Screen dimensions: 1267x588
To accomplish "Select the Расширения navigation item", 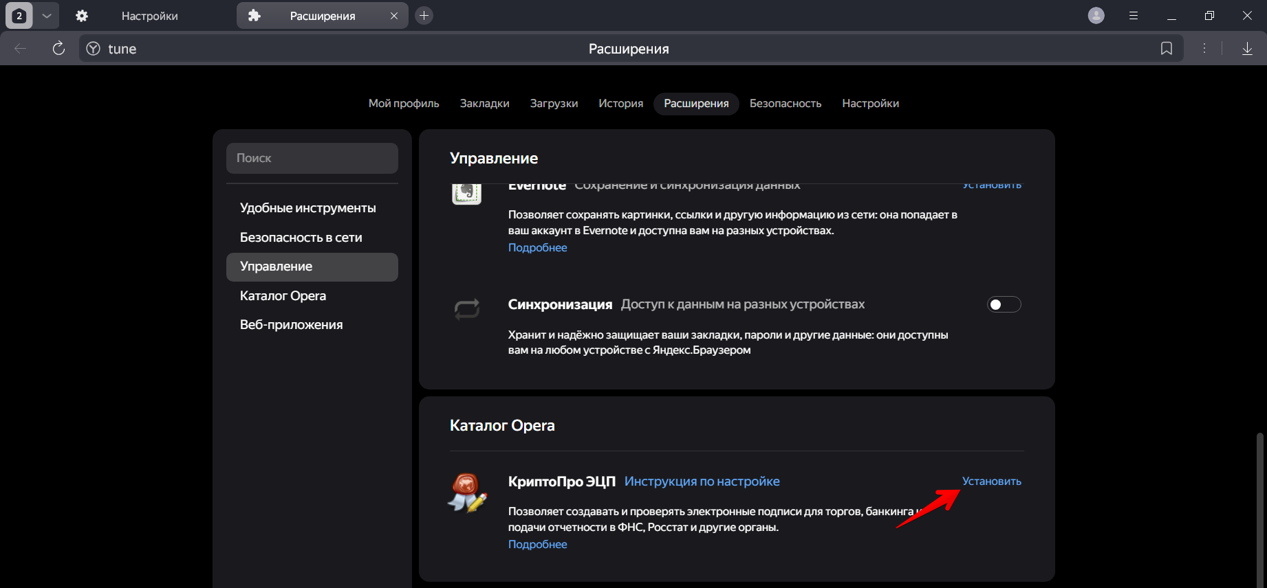I will (x=696, y=103).
